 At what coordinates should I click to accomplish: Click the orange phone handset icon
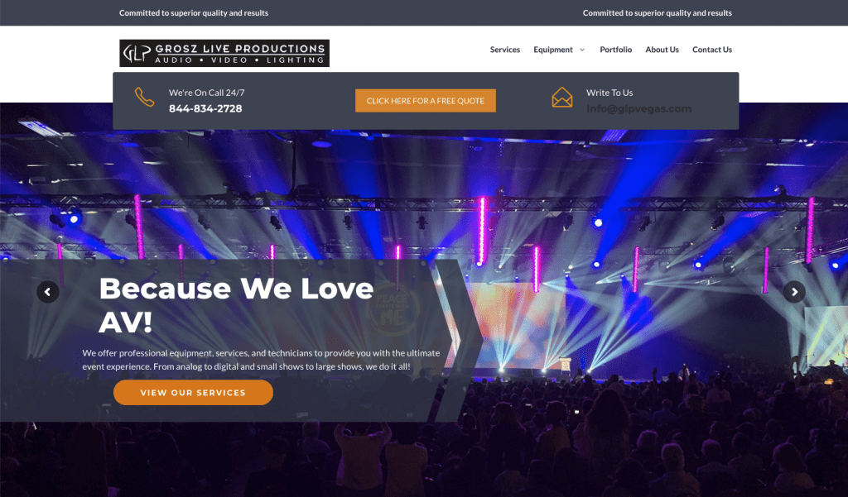pos(144,98)
